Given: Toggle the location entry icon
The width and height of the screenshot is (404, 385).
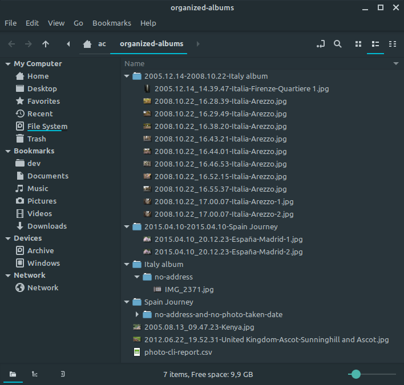Looking at the screenshot, I should point(321,44).
